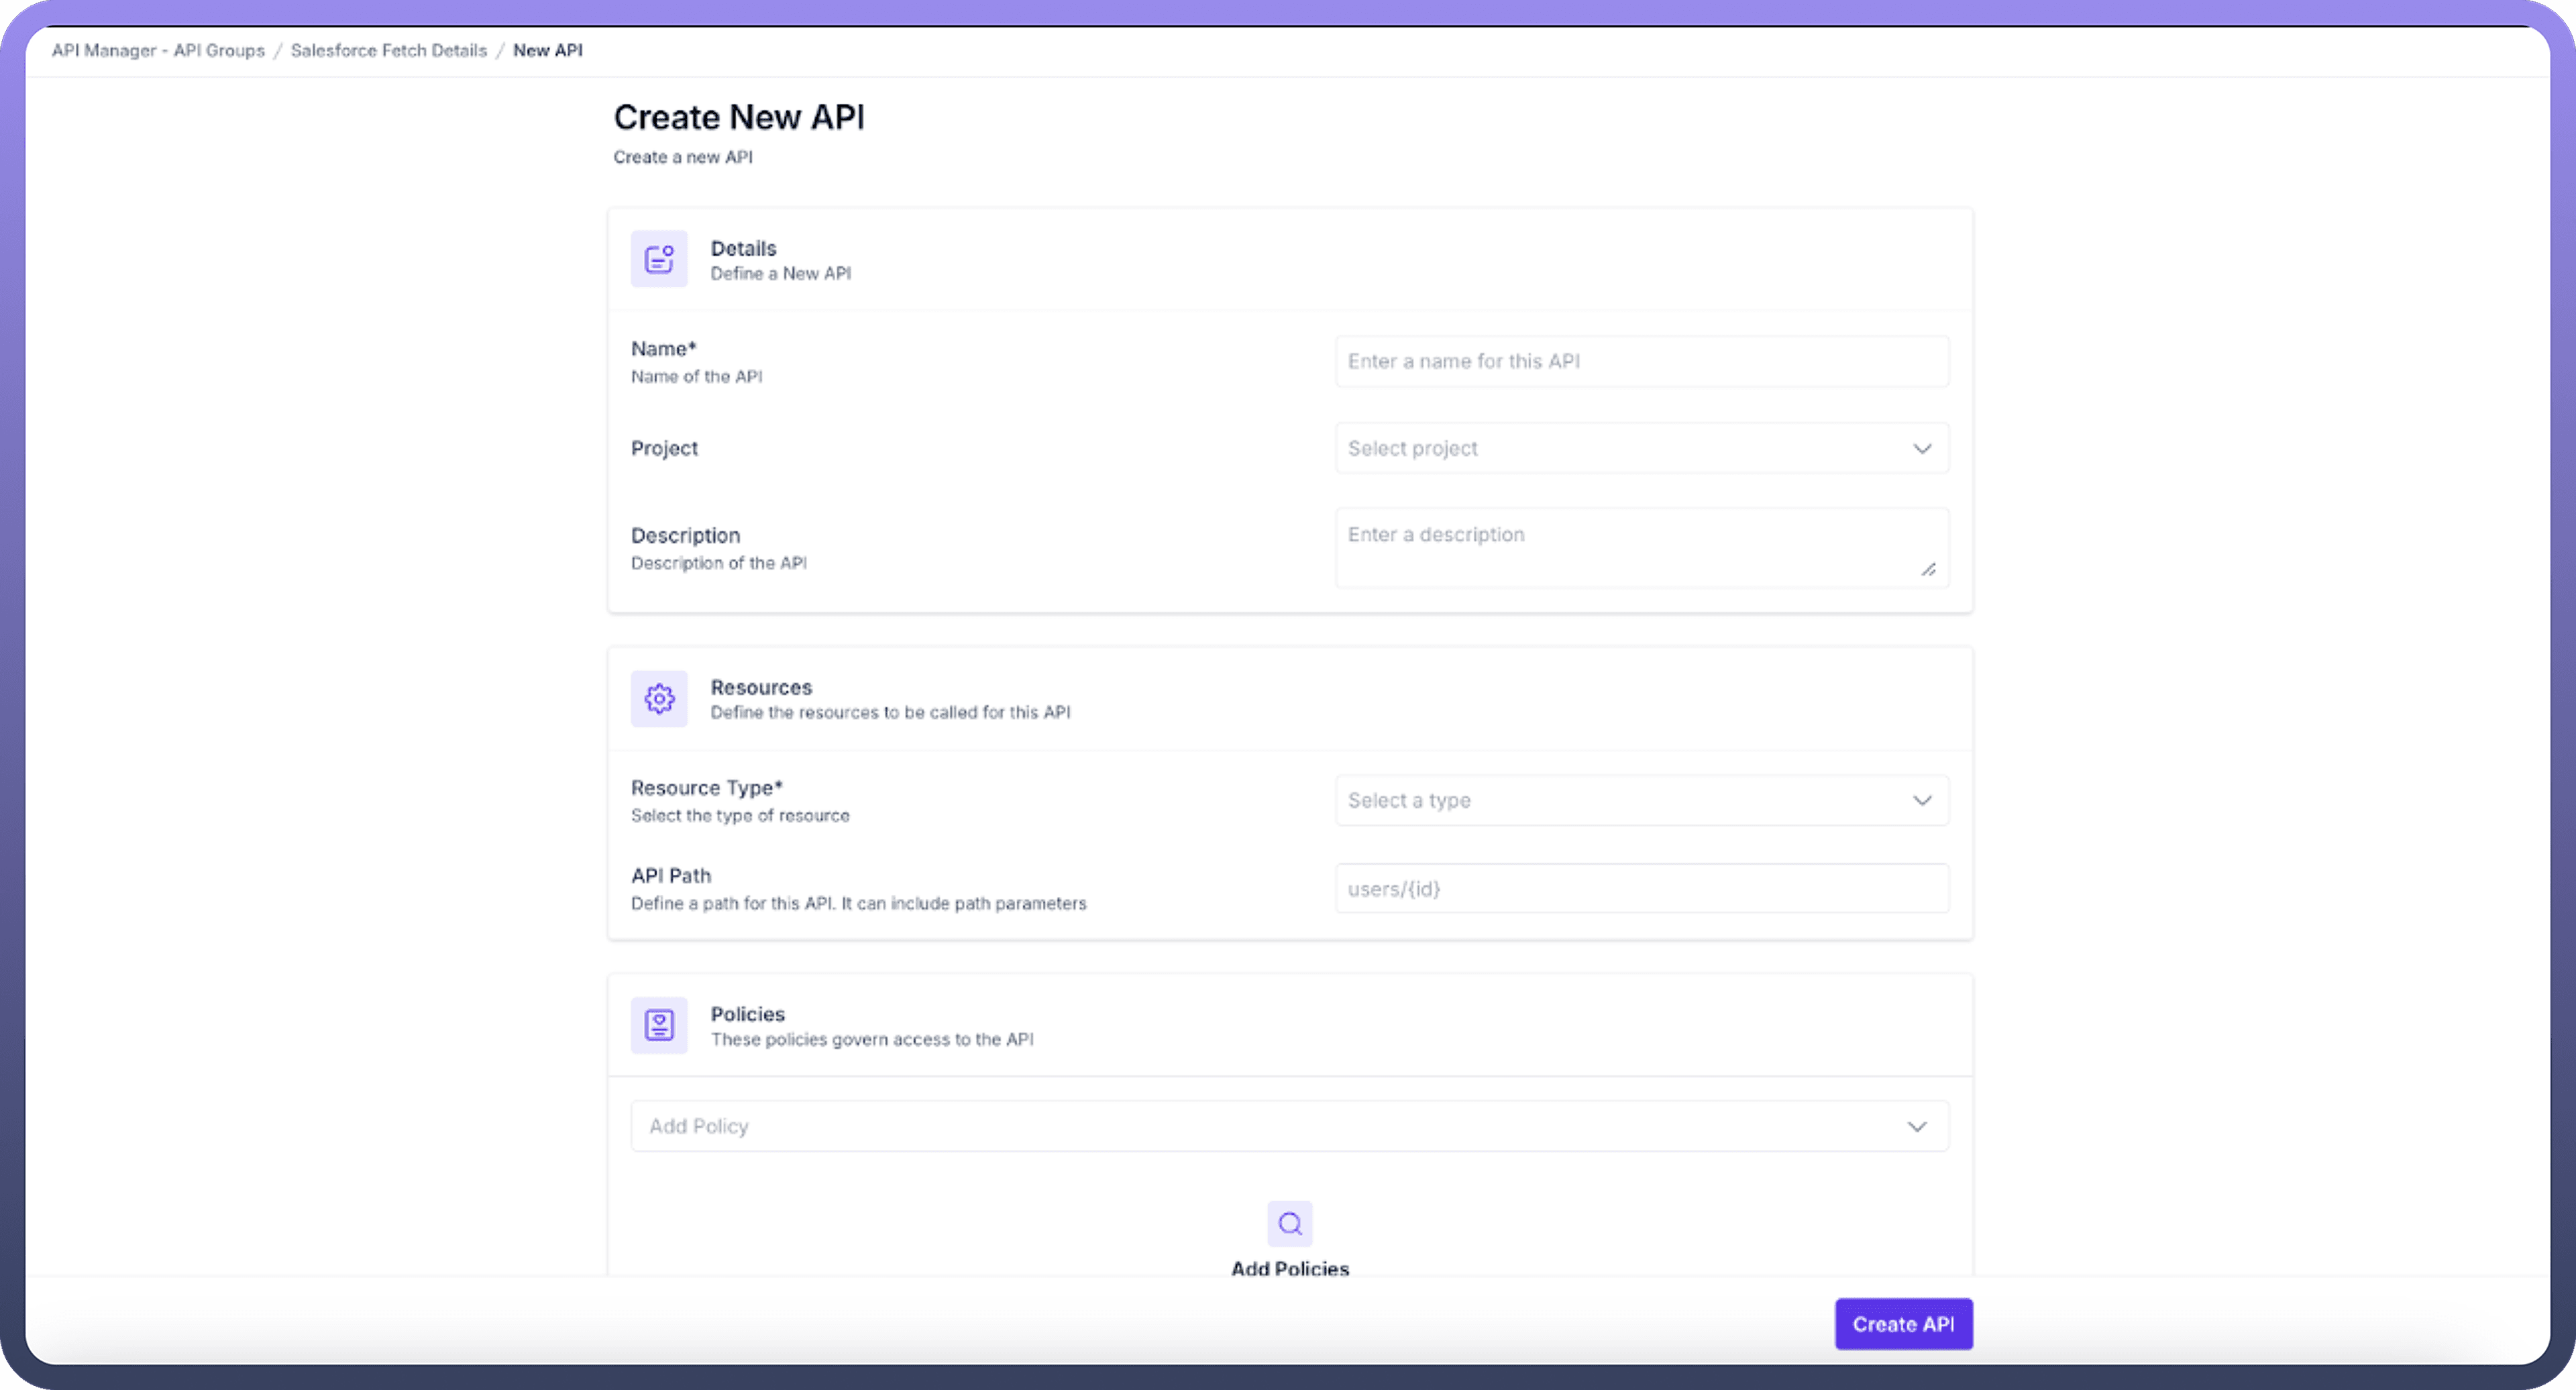Viewport: 2576px width, 1390px height.
Task: Focus the API name input field
Action: coord(1641,362)
